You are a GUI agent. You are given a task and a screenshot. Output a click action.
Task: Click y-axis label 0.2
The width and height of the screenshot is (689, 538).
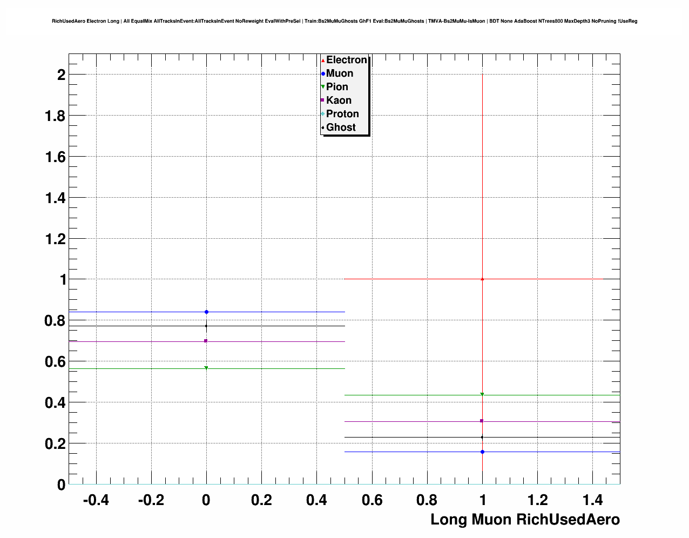(x=56, y=444)
